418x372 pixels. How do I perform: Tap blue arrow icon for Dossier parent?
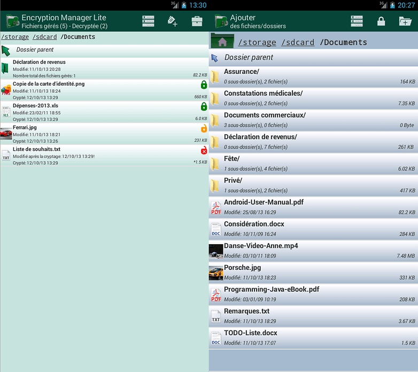coord(214,58)
